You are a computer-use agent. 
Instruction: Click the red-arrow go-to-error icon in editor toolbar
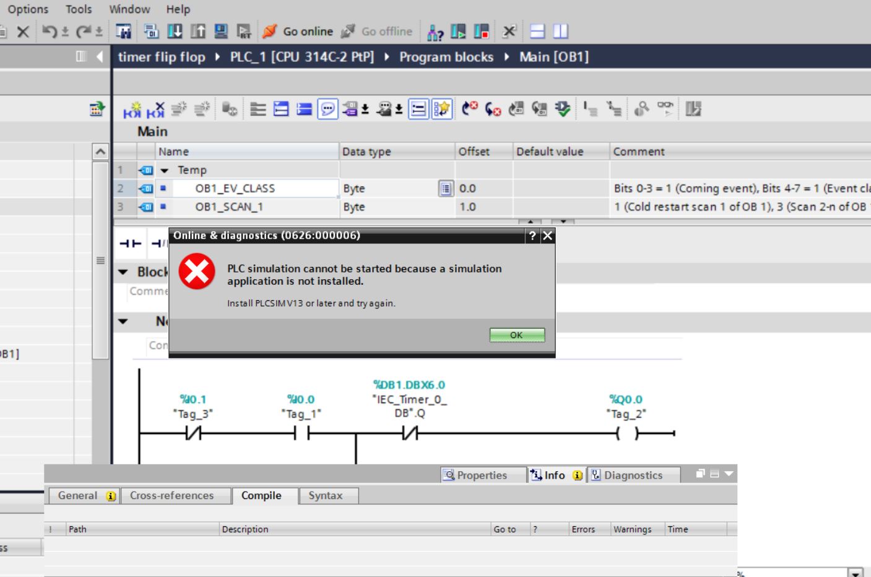(x=471, y=110)
